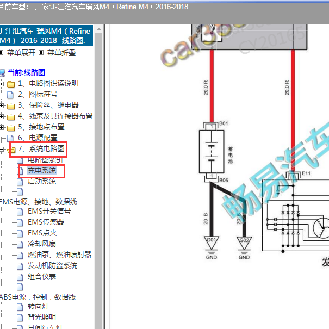Open 3、保险丝、继电器 folder

[x=48, y=105]
